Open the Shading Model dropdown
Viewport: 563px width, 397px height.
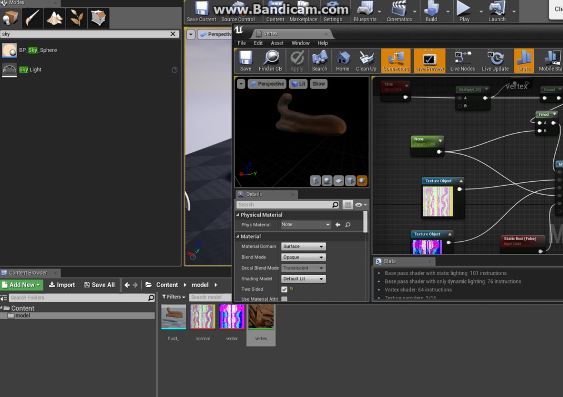tap(303, 279)
